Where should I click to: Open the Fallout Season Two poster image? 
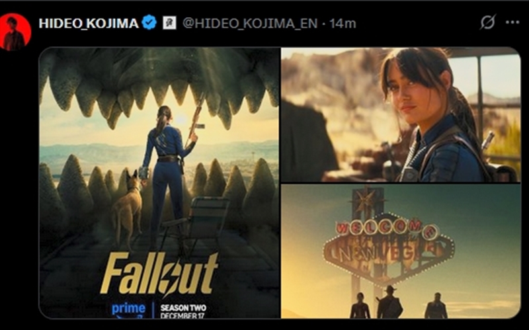point(159,183)
